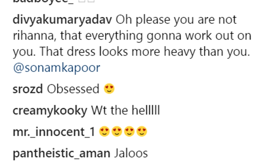Click second heart-eyes emoji in mr._innocent_1 comment
The width and height of the screenshot is (275, 164).
(117, 131)
